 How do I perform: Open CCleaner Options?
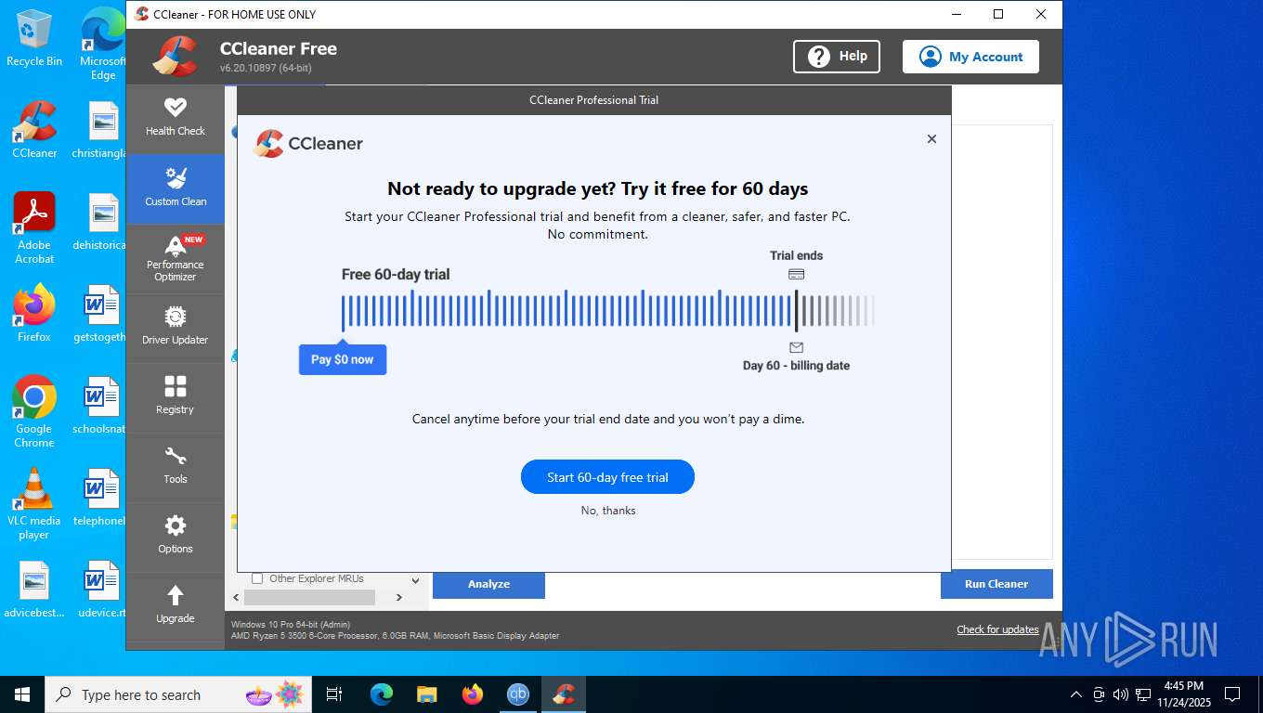tap(175, 536)
